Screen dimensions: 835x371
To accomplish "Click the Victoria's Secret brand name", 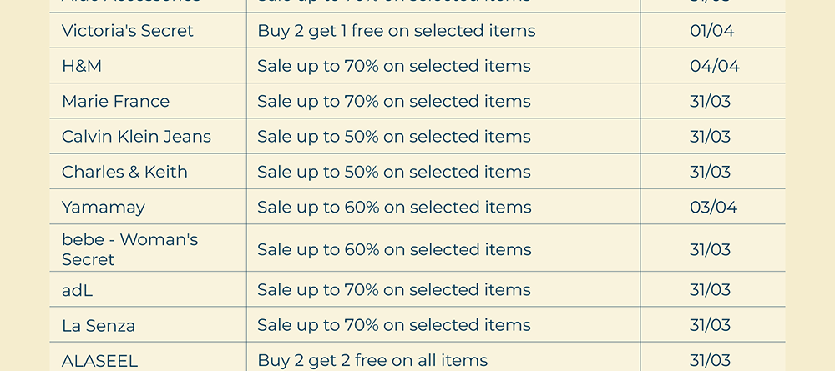I will (x=127, y=31).
